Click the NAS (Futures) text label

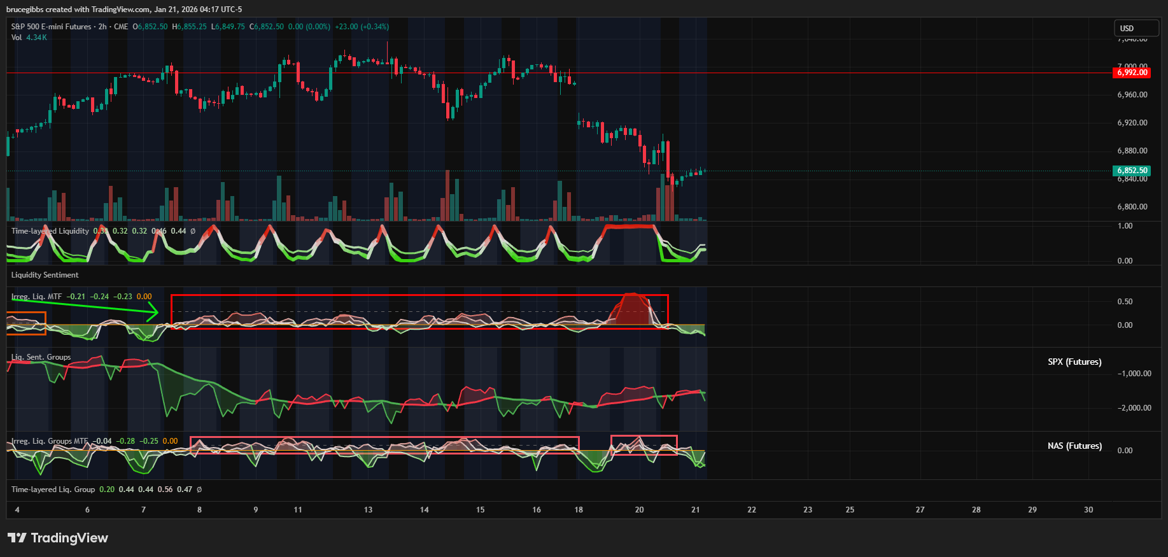tap(1074, 446)
